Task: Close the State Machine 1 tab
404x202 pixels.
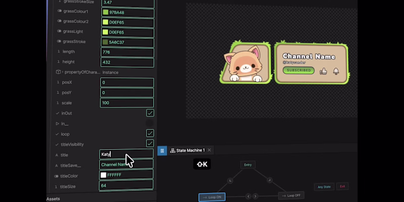Action: tap(209, 150)
